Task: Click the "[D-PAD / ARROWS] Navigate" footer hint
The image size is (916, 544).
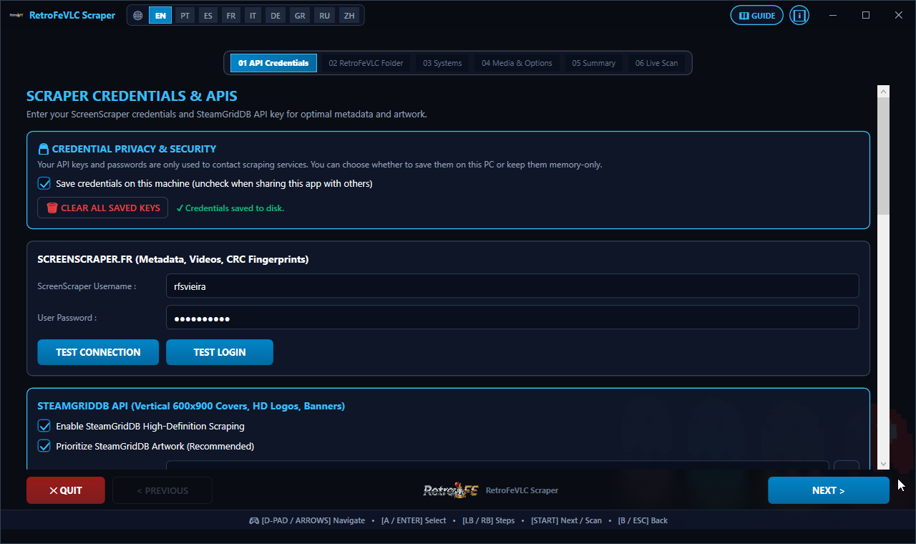Action: click(313, 520)
